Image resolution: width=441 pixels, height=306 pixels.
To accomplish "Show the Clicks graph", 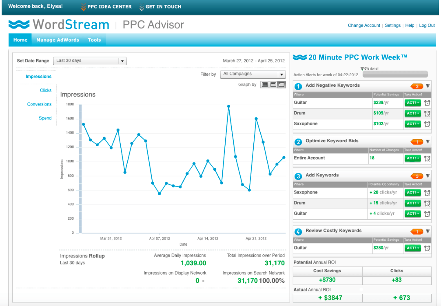I will pos(46,90).
